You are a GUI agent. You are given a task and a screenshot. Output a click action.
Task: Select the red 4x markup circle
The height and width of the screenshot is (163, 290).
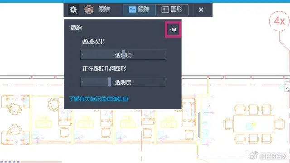tap(279, 21)
